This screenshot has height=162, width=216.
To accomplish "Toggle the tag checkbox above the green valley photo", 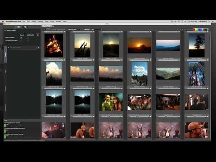I will [179, 60].
